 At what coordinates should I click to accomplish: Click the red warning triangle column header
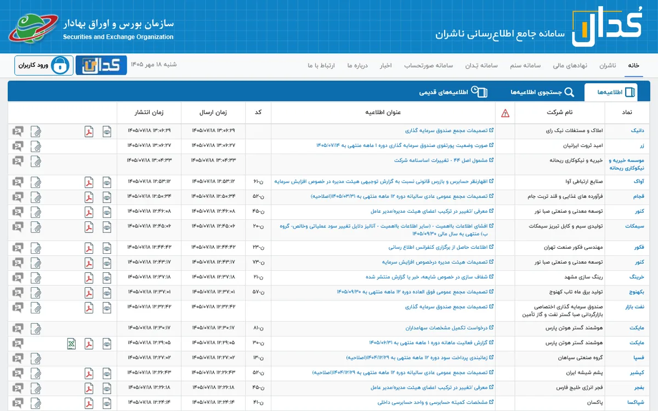tap(505, 113)
